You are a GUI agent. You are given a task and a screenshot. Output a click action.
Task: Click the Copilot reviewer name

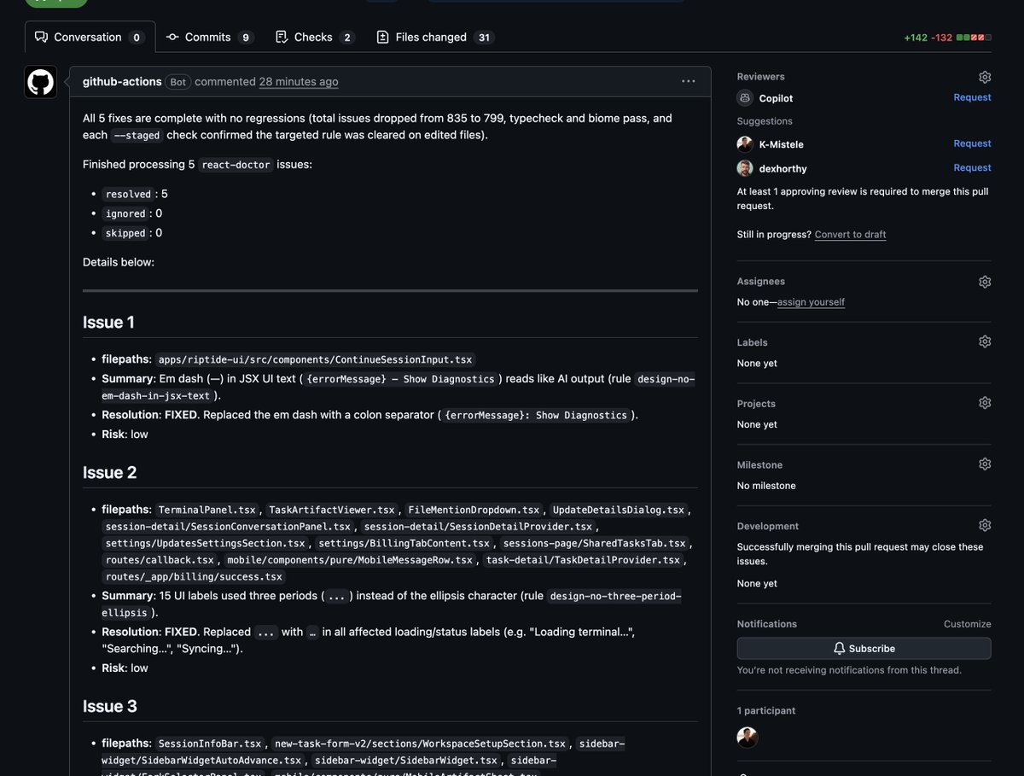(777, 98)
